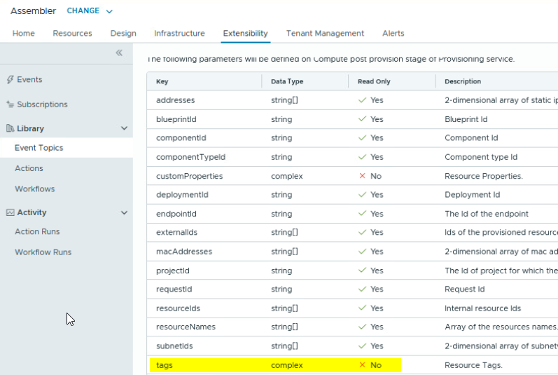Go to Workflow Runs page
Screen dimensions: 558x375
43,252
